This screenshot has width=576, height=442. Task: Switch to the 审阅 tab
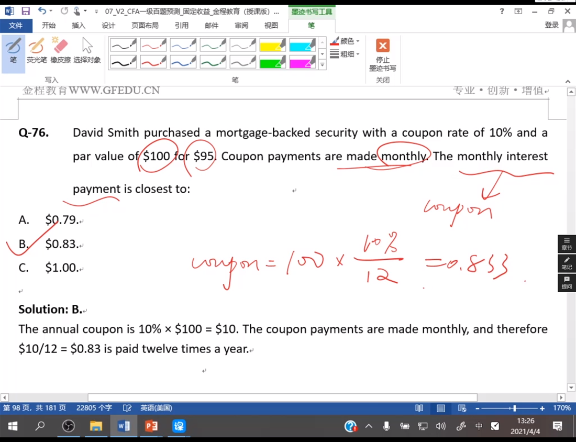[x=241, y=25]
